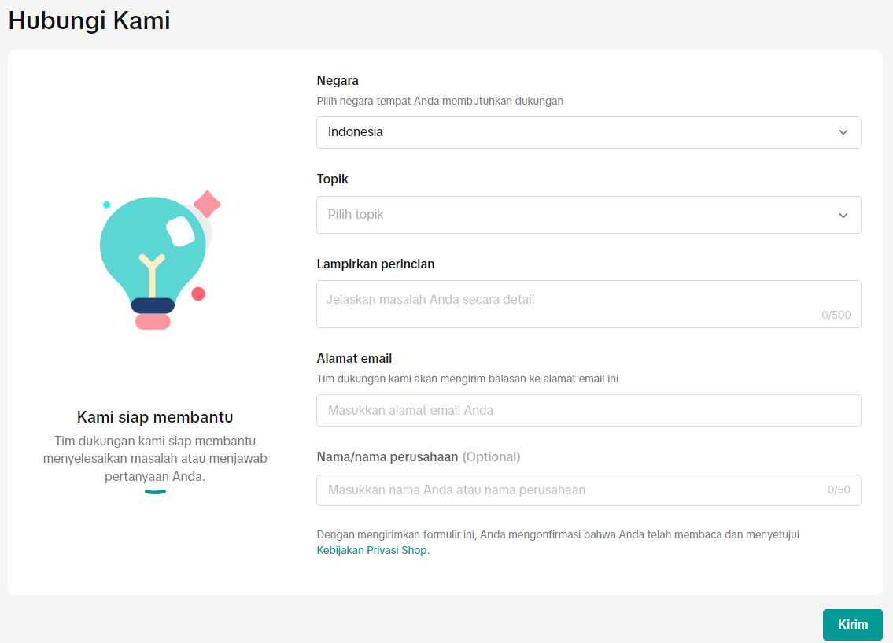Click the chevron arrow in the Negara field

(843, 132)
